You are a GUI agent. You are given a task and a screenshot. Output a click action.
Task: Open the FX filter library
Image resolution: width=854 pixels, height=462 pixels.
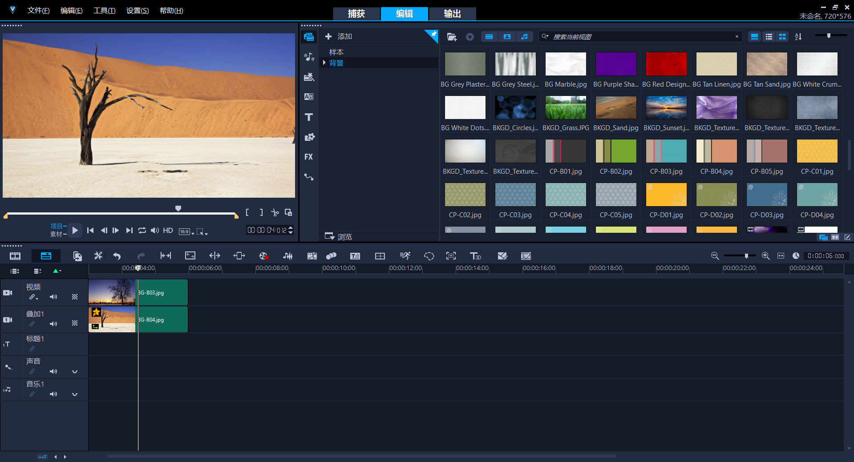309,157
